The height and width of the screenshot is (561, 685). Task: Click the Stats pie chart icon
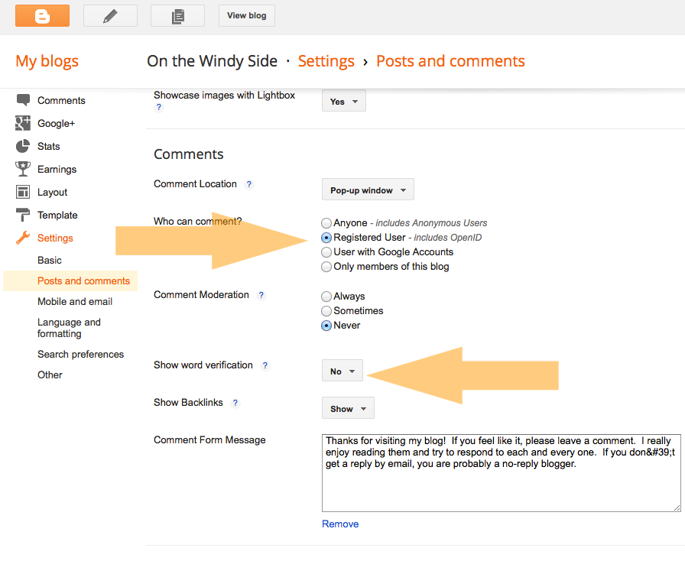point(23,146)
